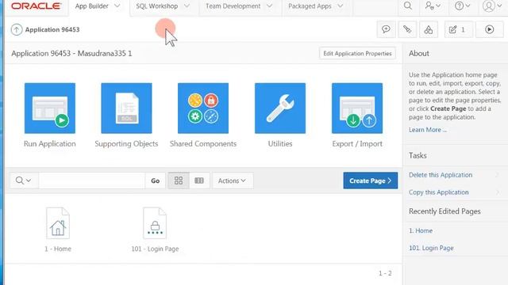508x285 pixels.
Task: Expand the Packaged Apps dropdown arrow
Action: [x=341, y=6]
